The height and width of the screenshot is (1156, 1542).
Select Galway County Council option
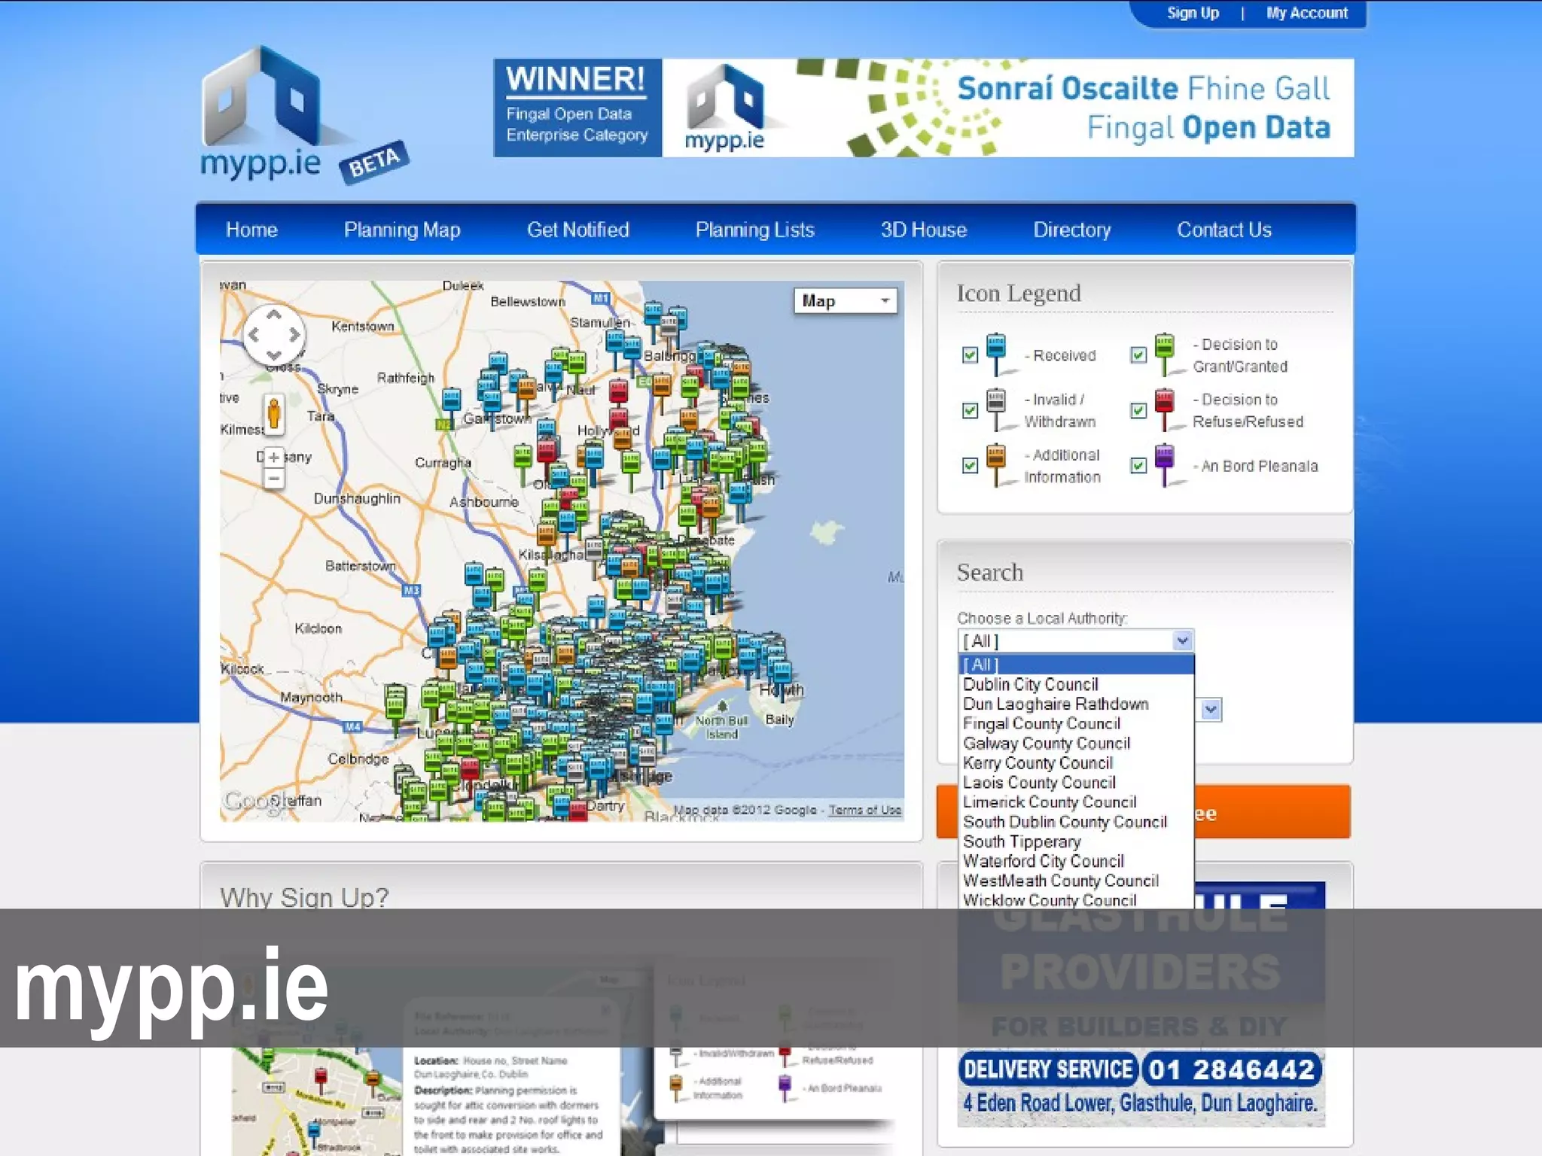1077,743
